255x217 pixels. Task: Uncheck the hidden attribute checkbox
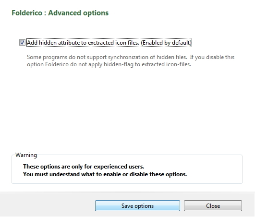22,43
